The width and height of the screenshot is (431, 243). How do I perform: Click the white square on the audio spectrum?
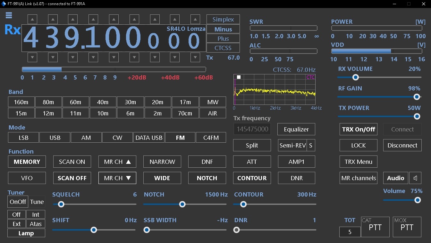(x=239, y=77)
